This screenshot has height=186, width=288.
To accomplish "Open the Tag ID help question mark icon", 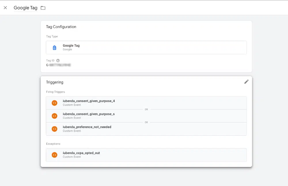I will (58, 60).
